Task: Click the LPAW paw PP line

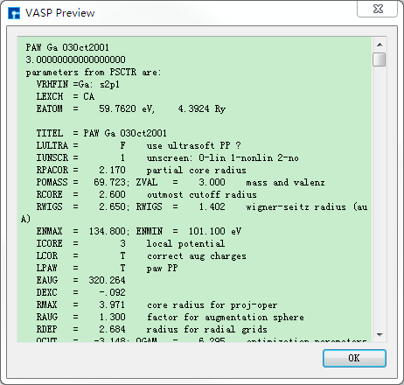Action: (x=107, y=268)
